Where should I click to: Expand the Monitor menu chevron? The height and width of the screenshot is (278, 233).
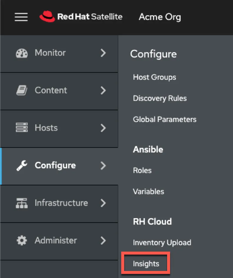click(103, 53)
